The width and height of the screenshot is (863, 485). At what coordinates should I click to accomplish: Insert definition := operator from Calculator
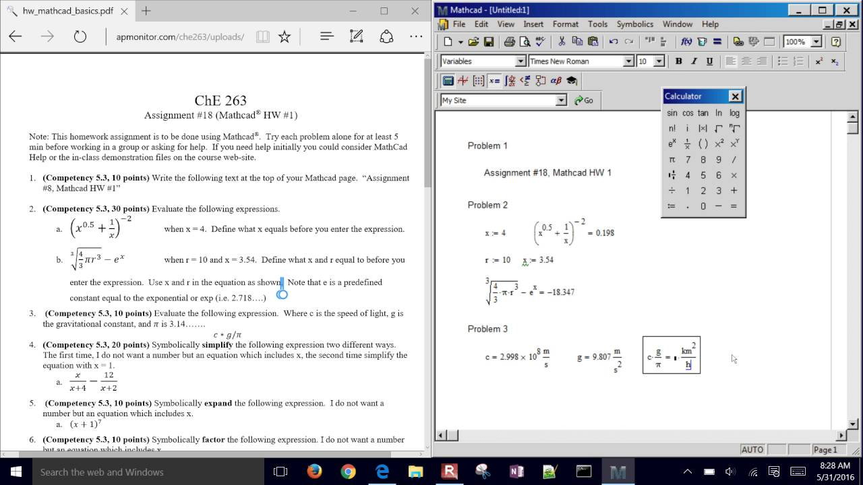click(x=672, y=206)
